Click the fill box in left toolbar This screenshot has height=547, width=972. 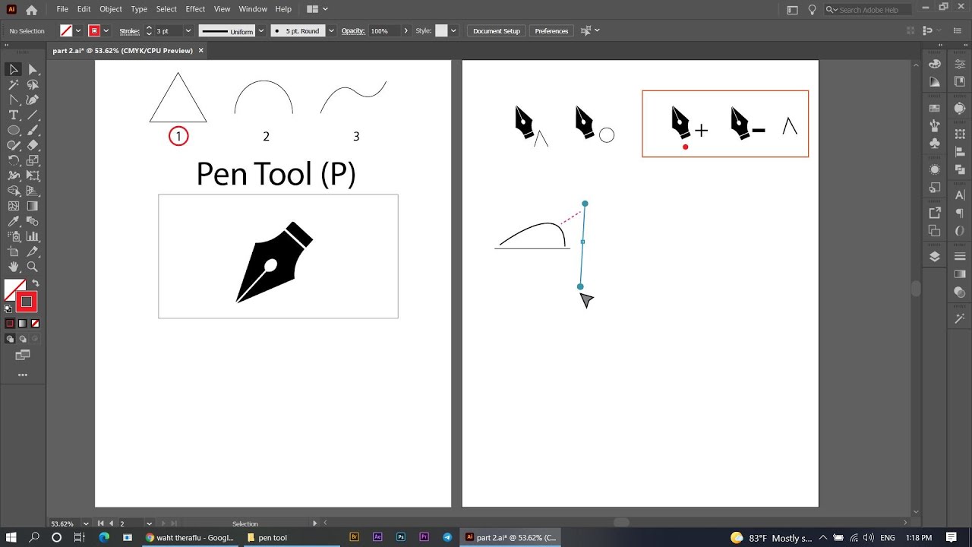[14, 290]
